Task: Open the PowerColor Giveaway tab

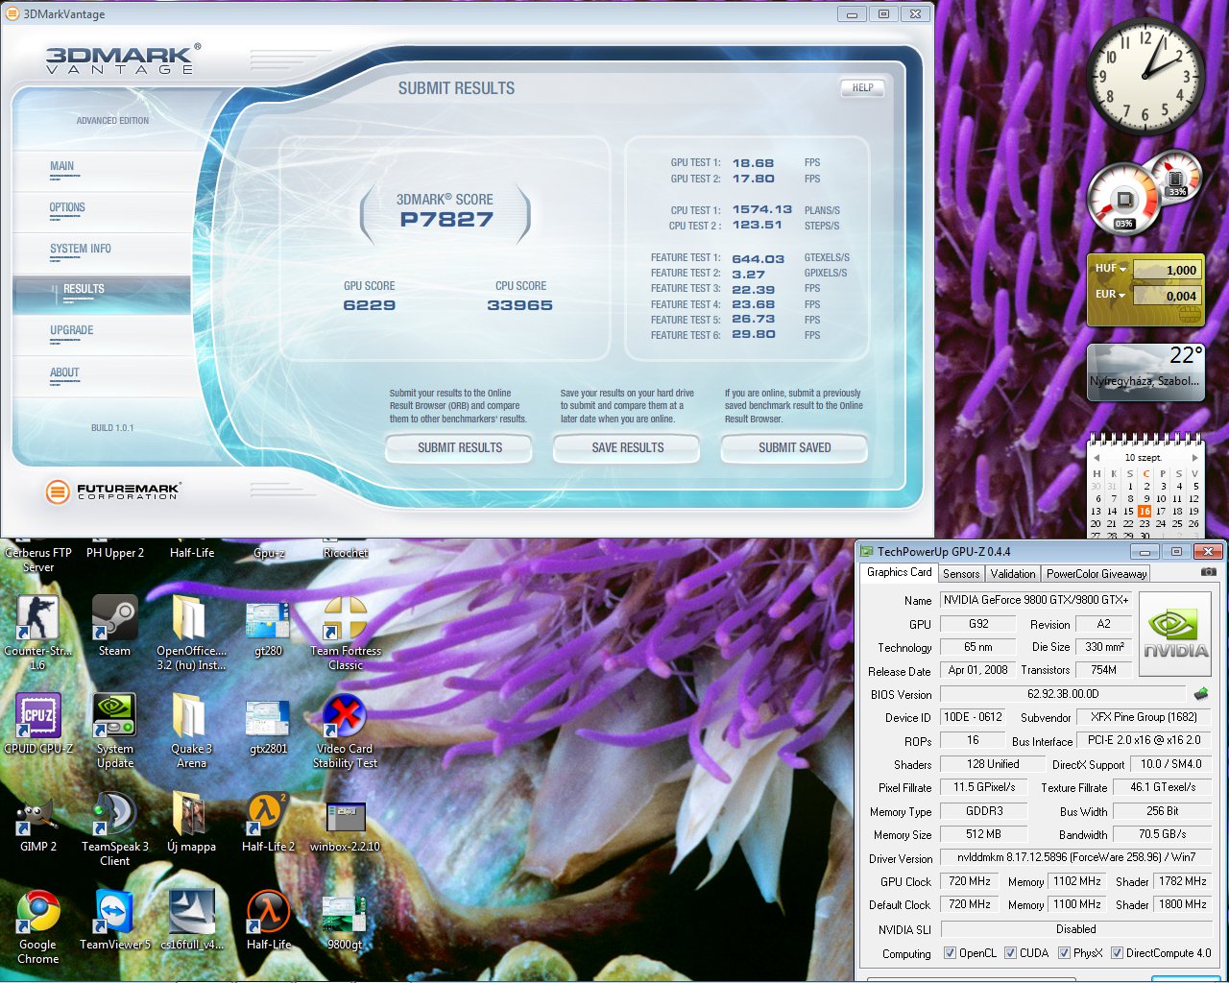Action: pyautogui.click(x=1096, y=574)
